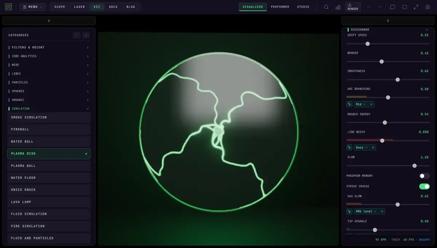Switch to Scope tab
The image size is (437, 248).
60,7
